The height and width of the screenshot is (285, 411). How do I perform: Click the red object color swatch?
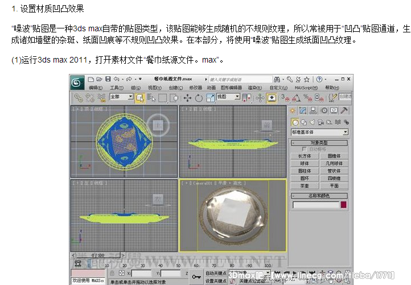point(344,205)
